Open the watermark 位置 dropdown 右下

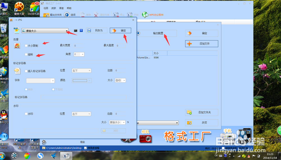coord(81,114)
